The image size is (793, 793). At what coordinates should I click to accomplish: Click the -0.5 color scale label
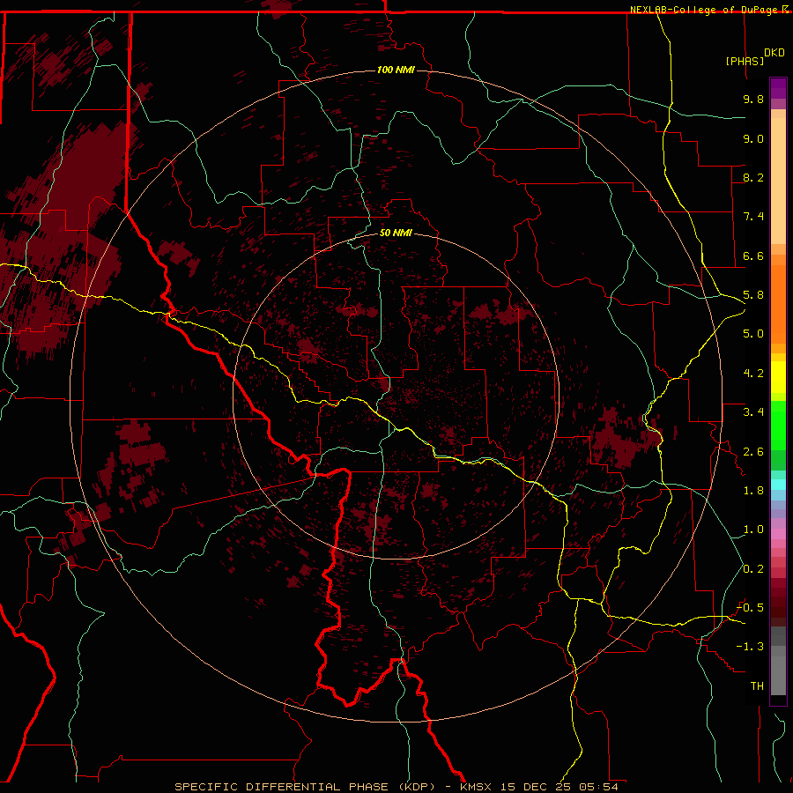coord(750,608)
